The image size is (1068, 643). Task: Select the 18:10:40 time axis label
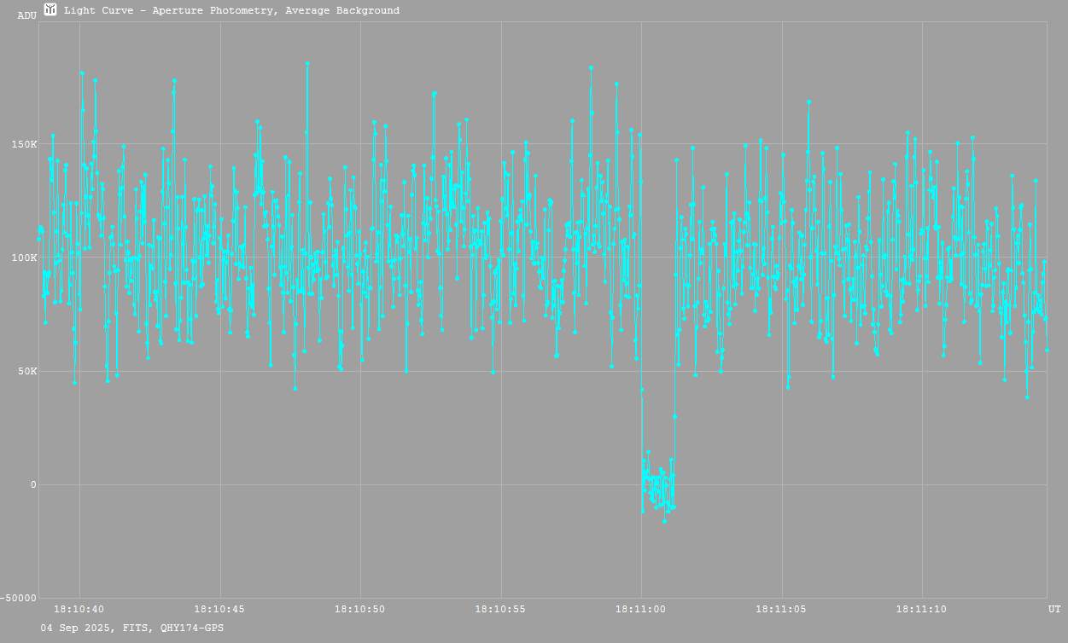point(79,609)
